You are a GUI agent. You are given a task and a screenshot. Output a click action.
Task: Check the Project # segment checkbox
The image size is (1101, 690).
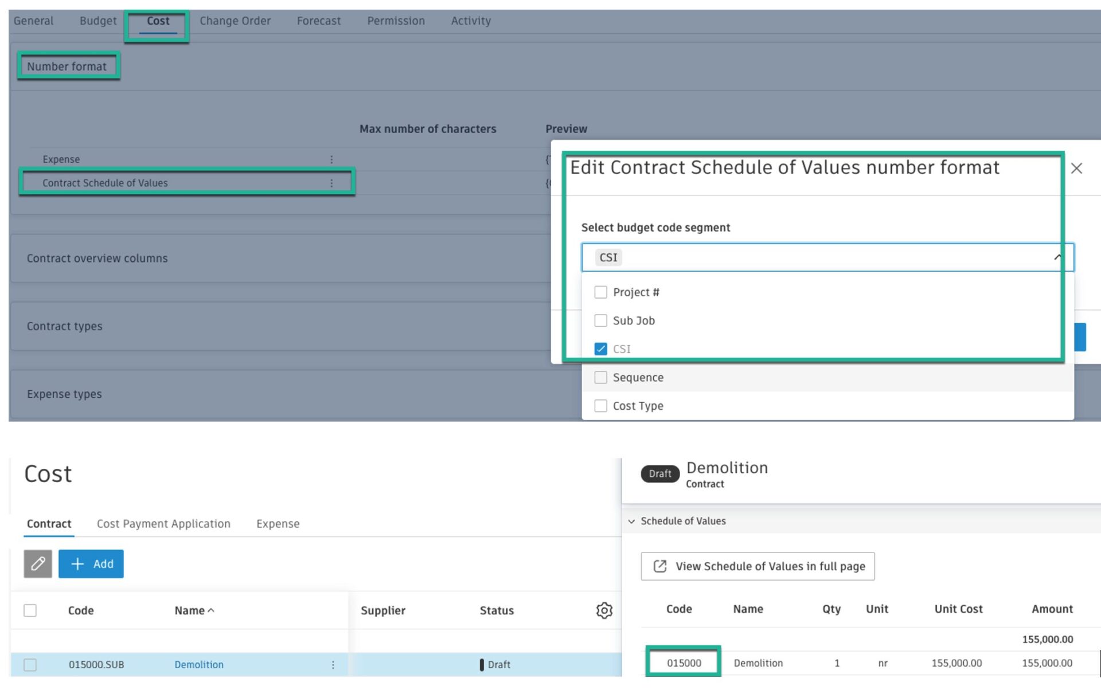pyautogui.click(x=600, y=292)
